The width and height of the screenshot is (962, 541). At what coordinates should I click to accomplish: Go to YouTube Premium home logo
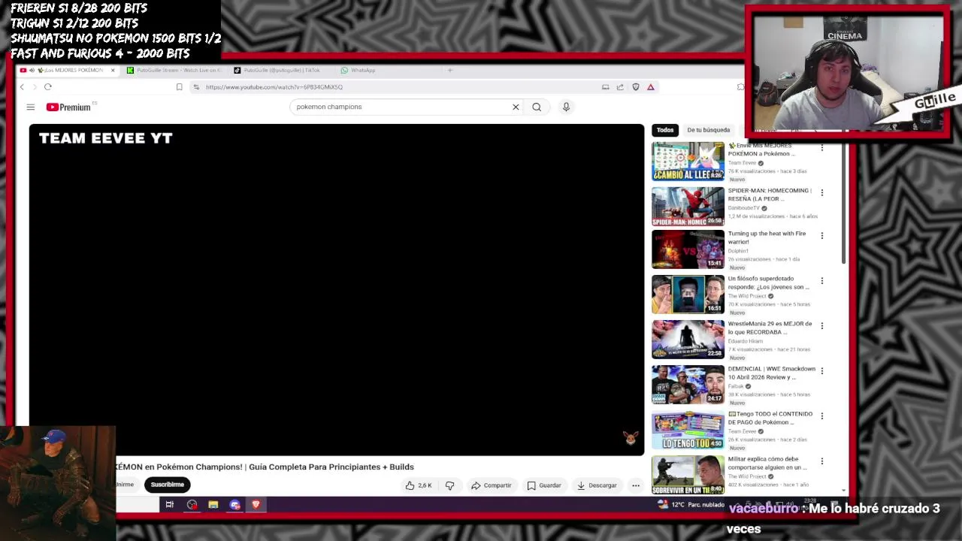pyautogui.click(x=68, y=107)
